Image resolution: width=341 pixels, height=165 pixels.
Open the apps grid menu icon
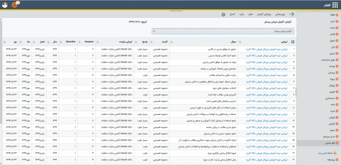335,5
